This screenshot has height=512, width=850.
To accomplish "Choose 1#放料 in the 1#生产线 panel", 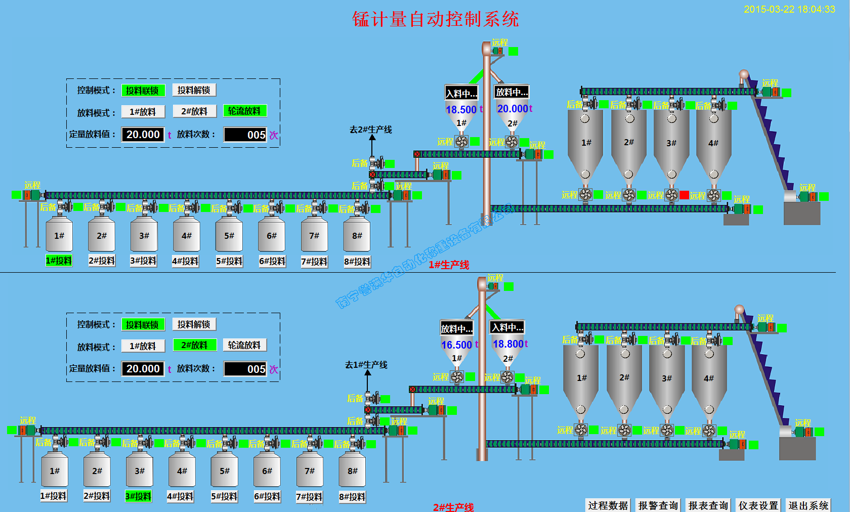I will tap(143, 112).
